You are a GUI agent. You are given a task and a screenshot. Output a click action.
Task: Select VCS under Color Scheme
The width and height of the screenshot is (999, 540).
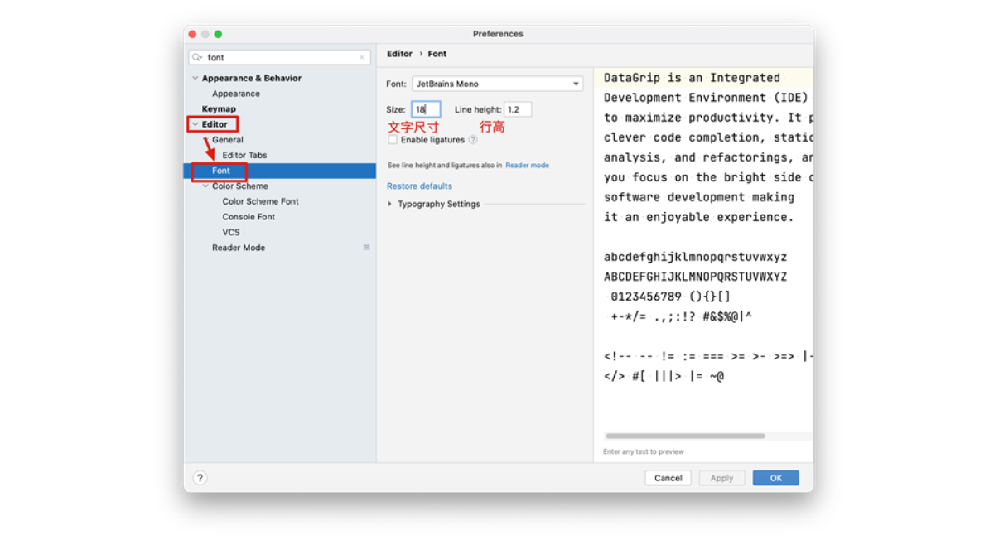(x=231, y=233)
